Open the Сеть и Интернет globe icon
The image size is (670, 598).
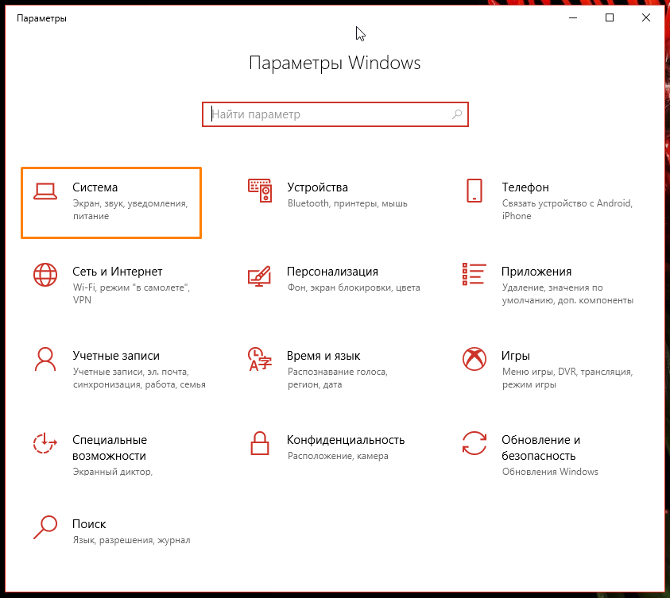click(45, 275)
